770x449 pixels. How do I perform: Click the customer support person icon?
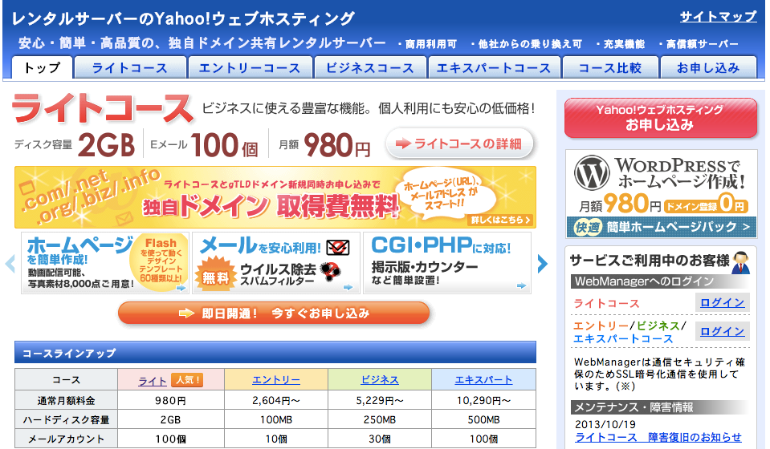740,263
